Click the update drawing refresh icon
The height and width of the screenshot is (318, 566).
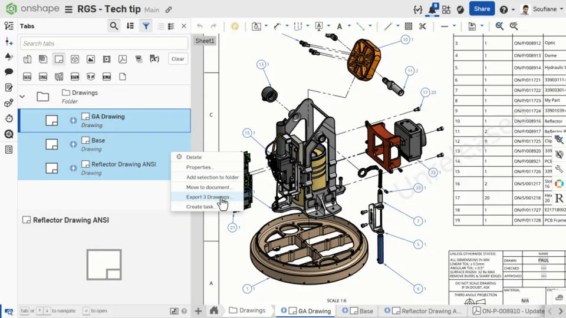click(x=235, y=26)
